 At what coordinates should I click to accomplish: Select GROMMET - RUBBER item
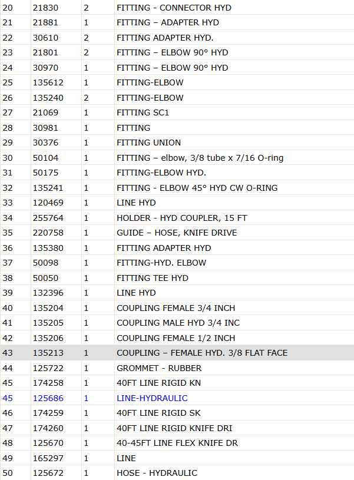coord(159,368)
